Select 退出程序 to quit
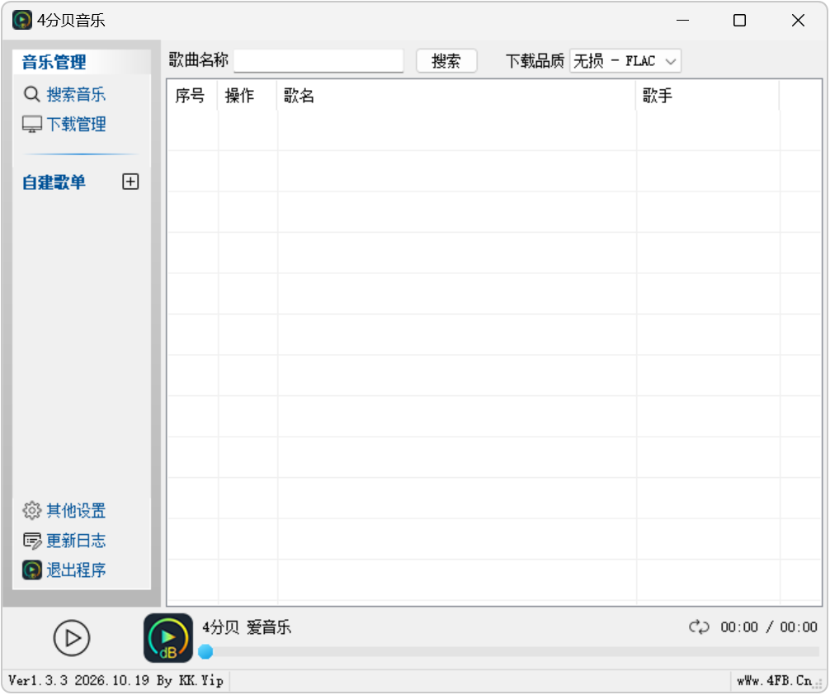 76,570
